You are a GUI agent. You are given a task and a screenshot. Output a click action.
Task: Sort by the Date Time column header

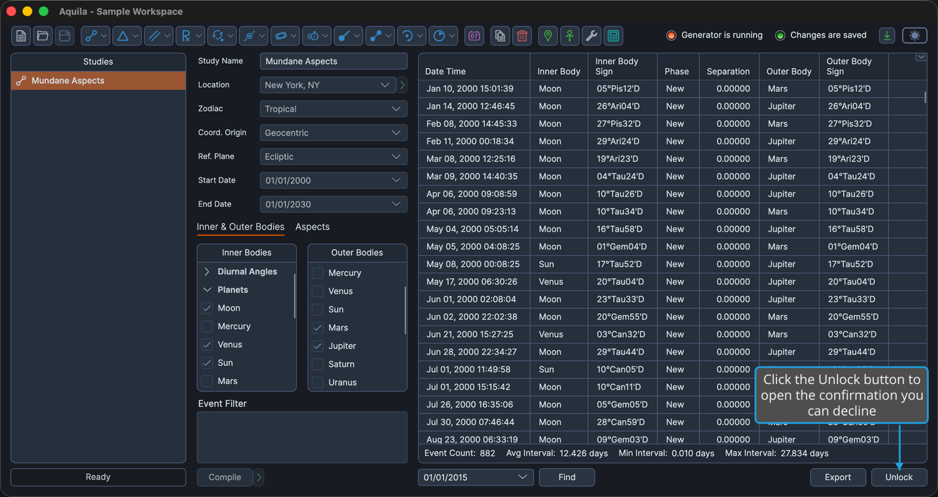click(474, 67)
